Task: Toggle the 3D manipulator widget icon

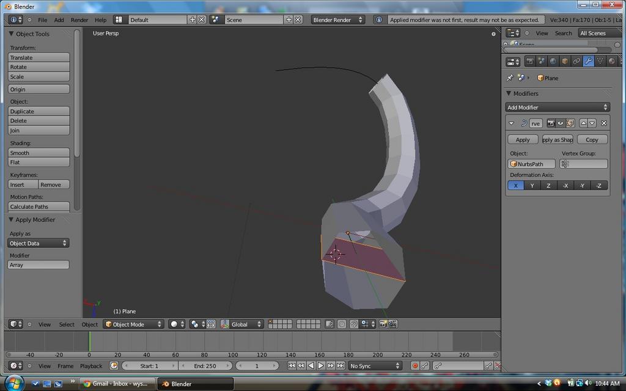Action: [224, 324]
